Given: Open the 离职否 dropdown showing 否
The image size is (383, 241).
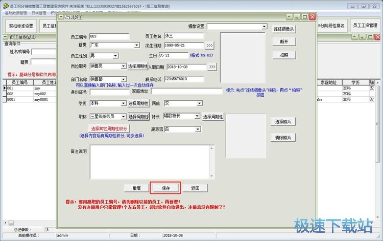Looking at the screenshot, I should (198, 129).
